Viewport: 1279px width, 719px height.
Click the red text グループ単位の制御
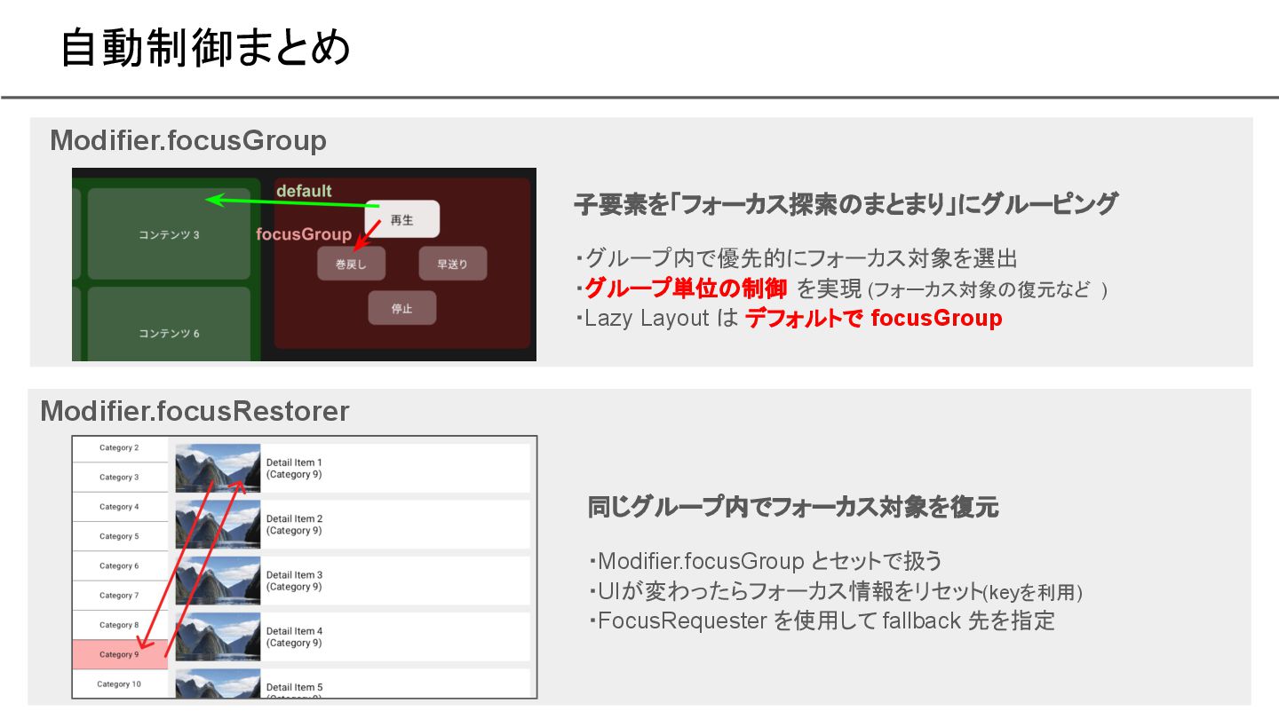click(x=686, y=288)
